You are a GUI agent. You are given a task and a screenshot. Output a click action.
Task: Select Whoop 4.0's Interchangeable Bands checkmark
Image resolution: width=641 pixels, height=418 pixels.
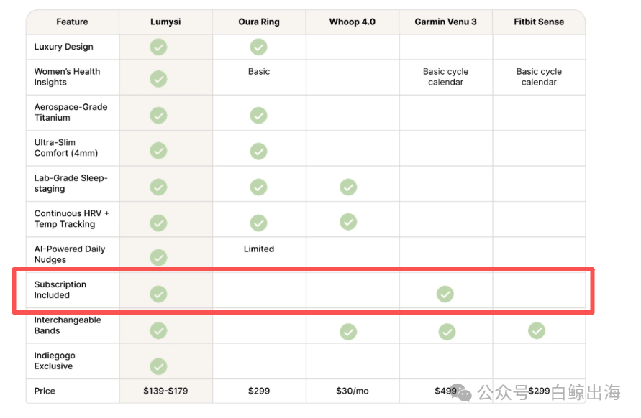[348, 332]
